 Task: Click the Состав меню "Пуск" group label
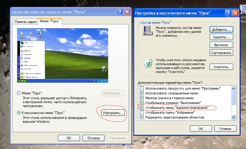(155, 23)
